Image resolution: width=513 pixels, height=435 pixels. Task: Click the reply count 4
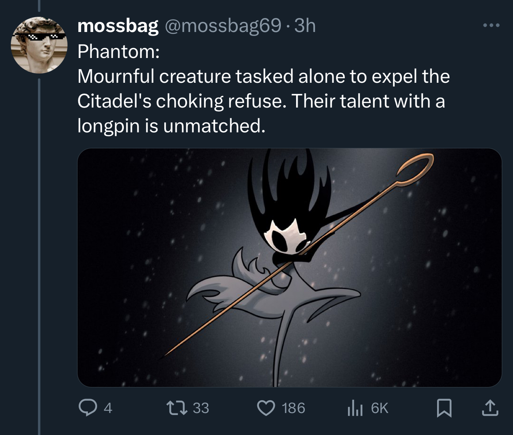[108, 408]
